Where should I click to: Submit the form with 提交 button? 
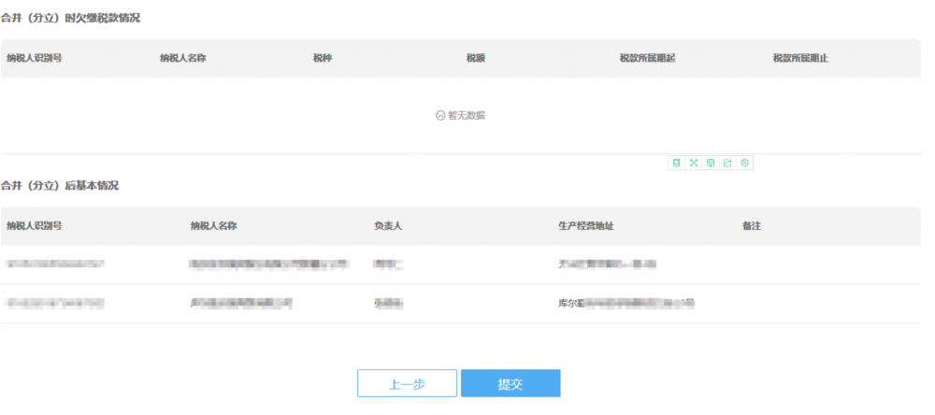tap(511, 383)
